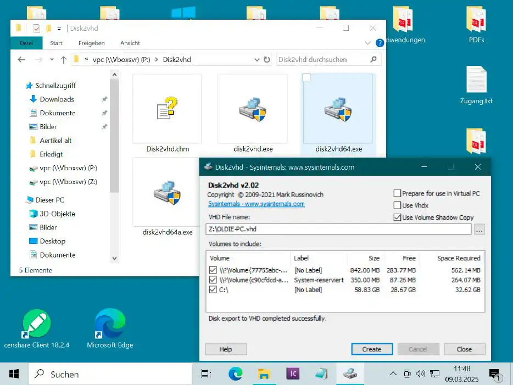Open the recent locations dropdown in Explorer
Screen dimensions: 513x385
coord(52,59)
